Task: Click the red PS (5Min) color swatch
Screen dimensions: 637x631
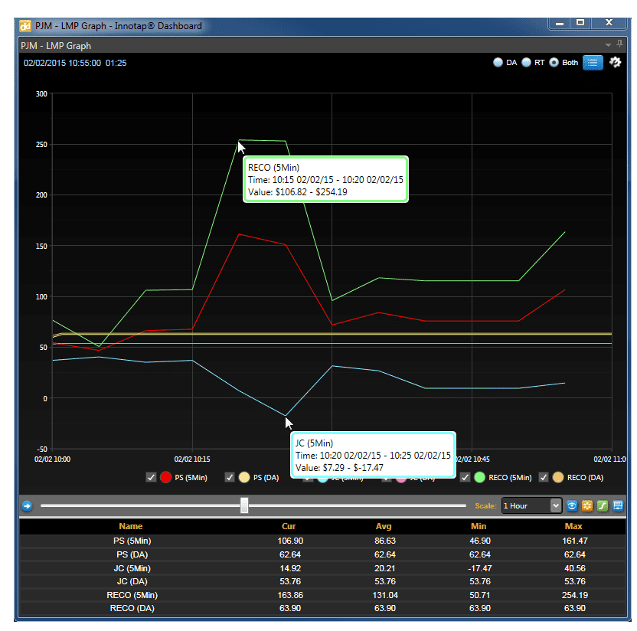Action: point(165,477)
